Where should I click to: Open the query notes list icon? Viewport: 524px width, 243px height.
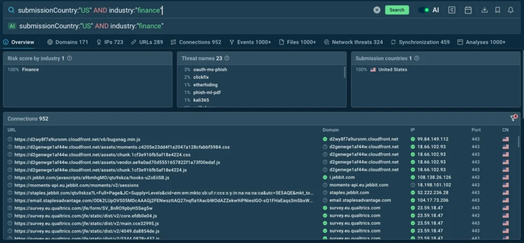tap(452, 10)
